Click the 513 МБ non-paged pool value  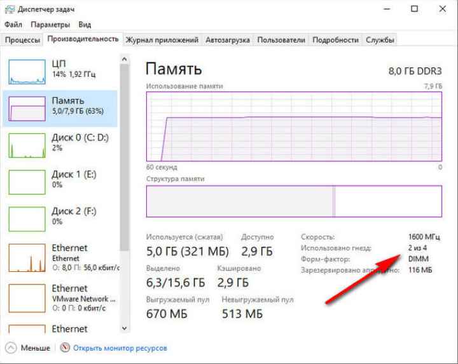[x=242, y=314]
